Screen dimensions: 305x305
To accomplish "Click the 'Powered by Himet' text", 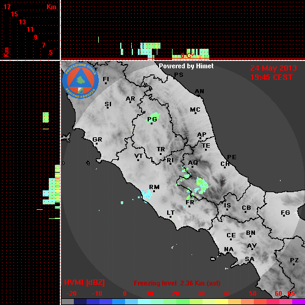I will click(x=186, y=66).
